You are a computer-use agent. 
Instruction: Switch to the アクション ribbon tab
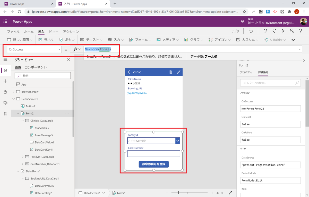tap(71, 32)
